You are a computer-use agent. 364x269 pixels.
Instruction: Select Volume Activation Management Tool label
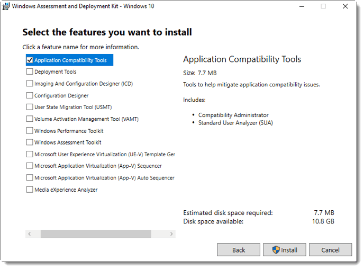pyautogui.click(x=86, y=119)
